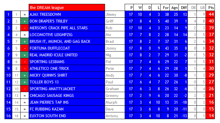Click the green plus indicator beside DON DRAPER'S TRILBY

25,21
